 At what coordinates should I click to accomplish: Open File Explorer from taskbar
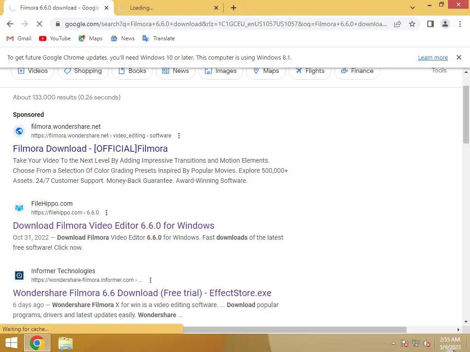(x=65, y=343)
